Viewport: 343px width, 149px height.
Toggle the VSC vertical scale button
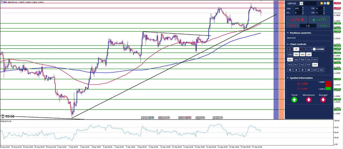[x=321, y=70]
